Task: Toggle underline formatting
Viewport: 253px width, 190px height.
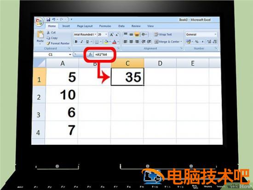Action: tap(87, 42)
